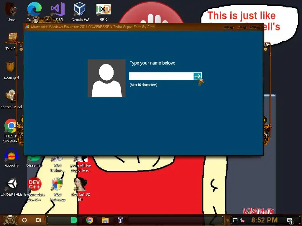The width and height of the screenshot is (302, 226).
Task: Open Cortana circle on the taskbar
Action: point(24,220)
